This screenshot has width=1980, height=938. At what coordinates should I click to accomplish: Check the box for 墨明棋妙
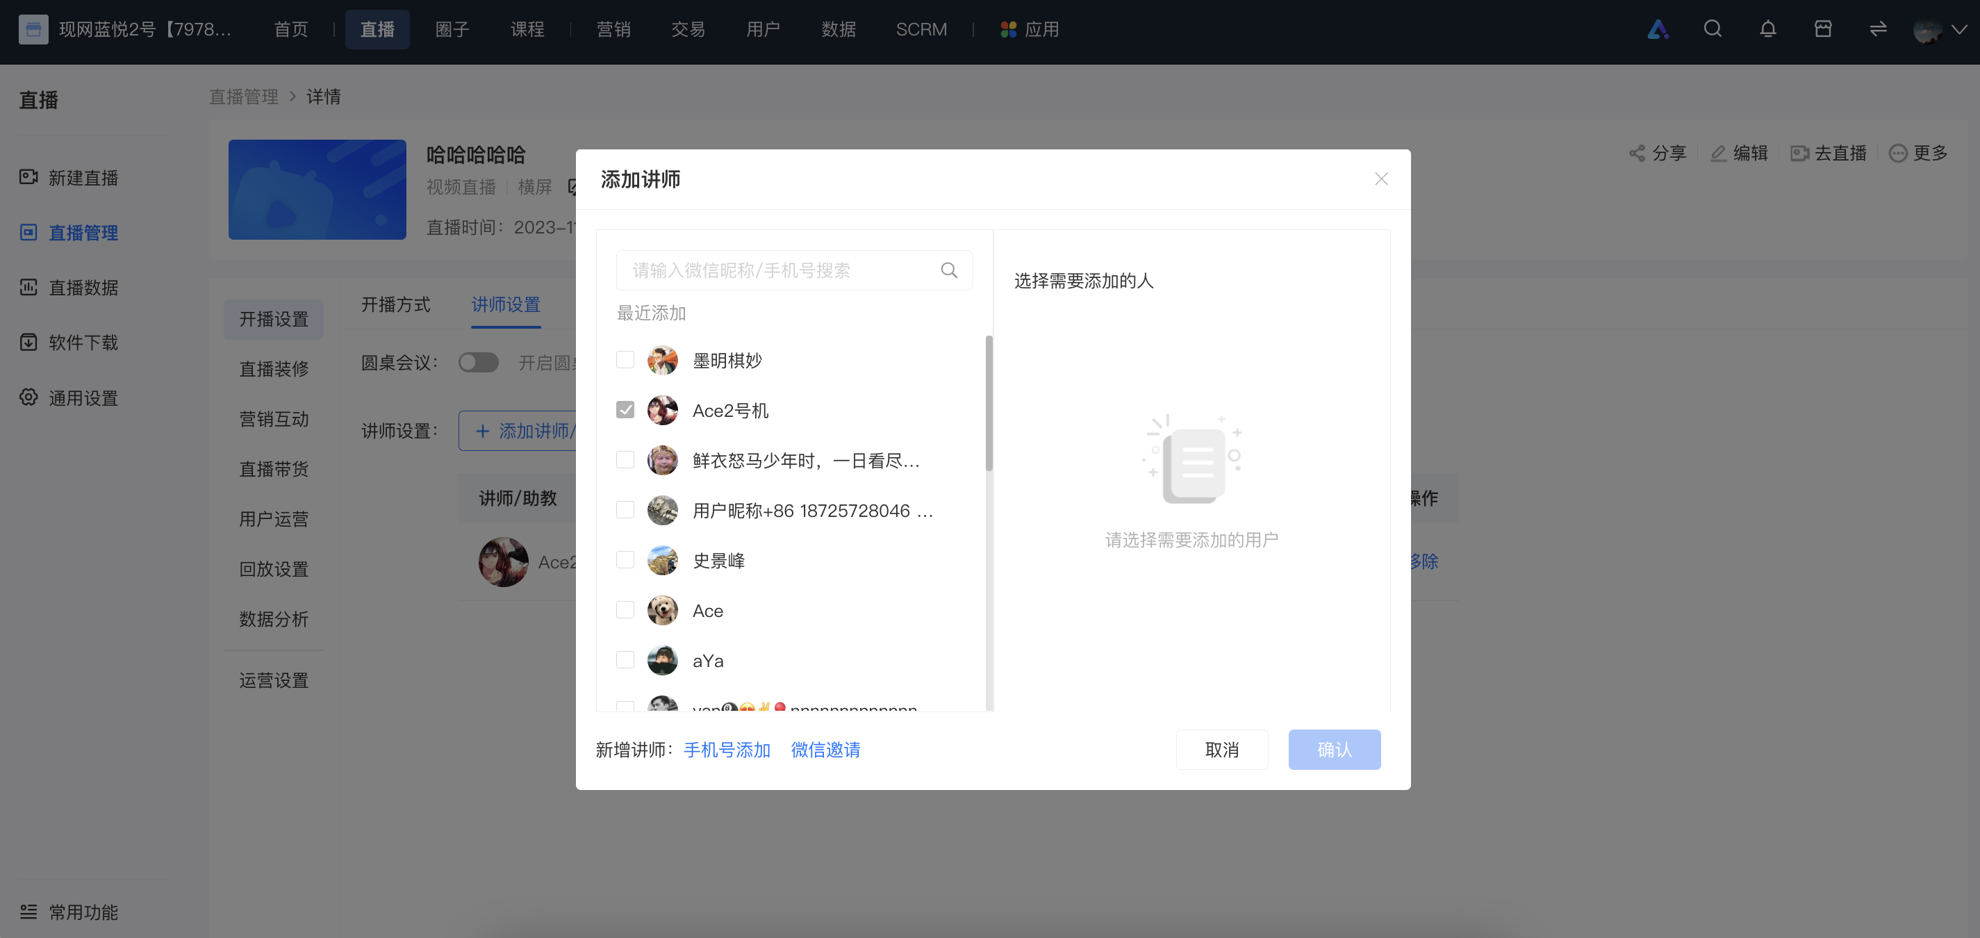pos(625,360)
